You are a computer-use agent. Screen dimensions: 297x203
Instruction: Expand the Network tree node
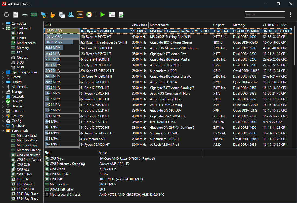coord(3,97)
